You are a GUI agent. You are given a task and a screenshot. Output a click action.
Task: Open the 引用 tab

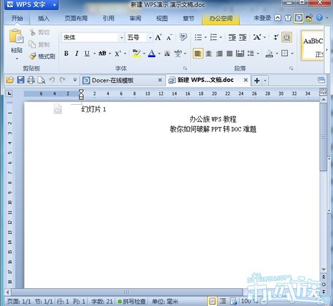point(108,18)
